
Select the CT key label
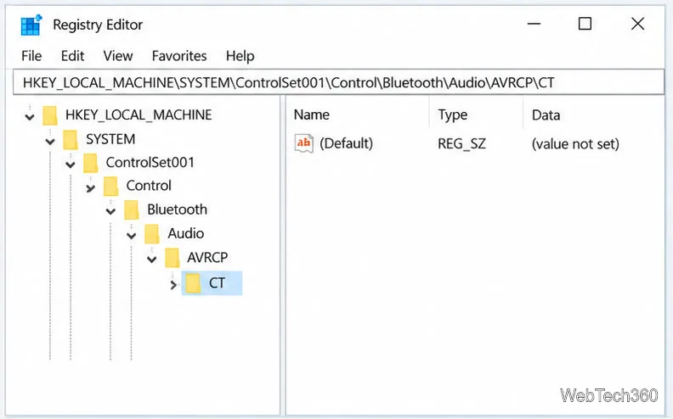(x=217, y=283)
